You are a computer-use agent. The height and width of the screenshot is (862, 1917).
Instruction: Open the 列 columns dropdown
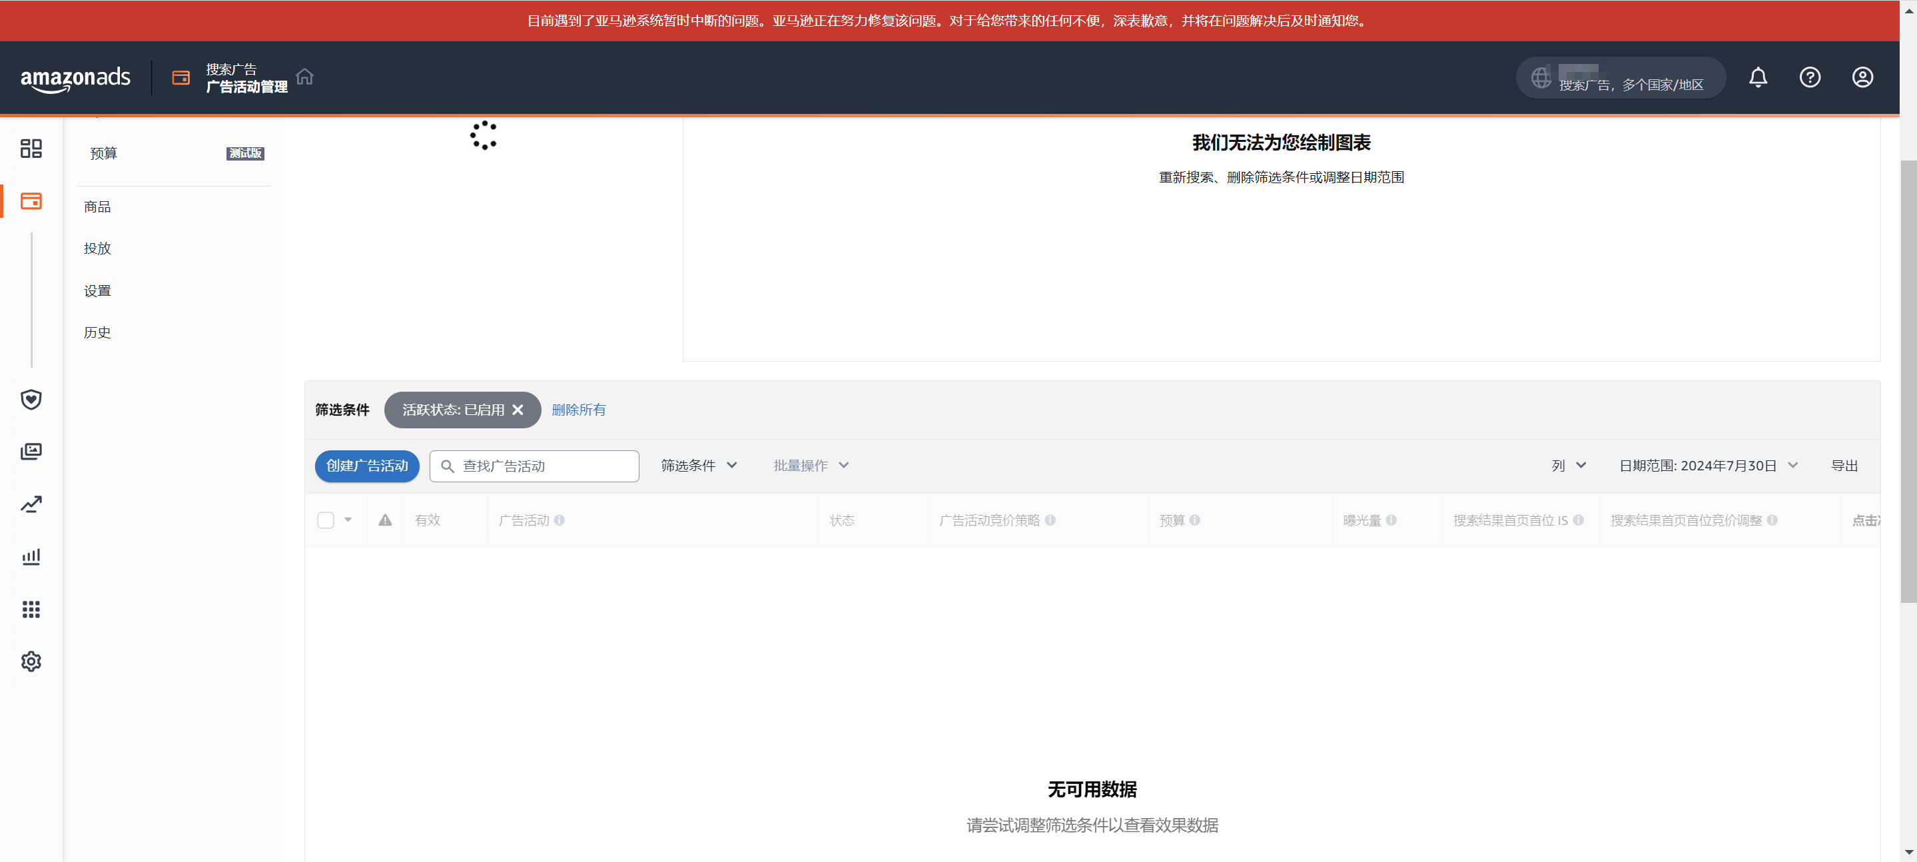[x=1569, y=466]
